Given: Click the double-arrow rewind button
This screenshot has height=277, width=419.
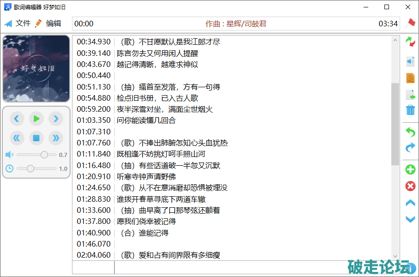Looking at the screenshot, I should pyautogui.click(x=17, y=138).
